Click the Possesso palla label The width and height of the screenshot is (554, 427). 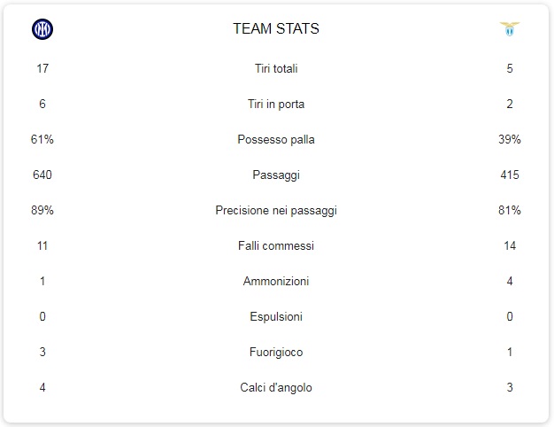click(x=276, y=139)
